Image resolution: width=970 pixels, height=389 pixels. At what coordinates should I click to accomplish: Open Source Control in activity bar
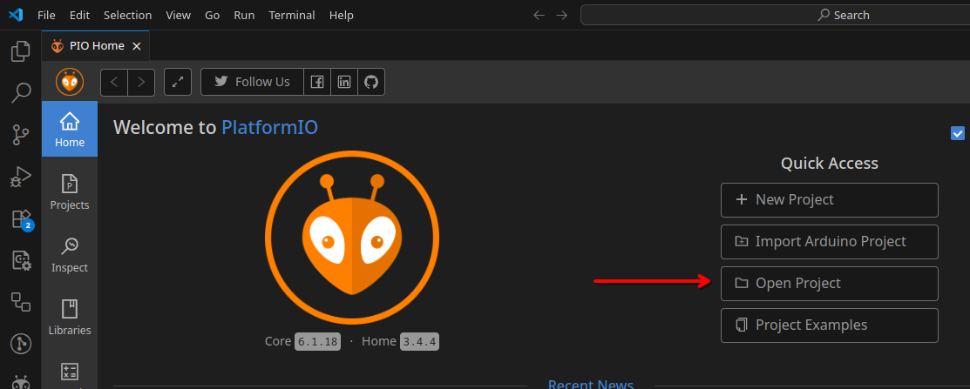[20, 134]
